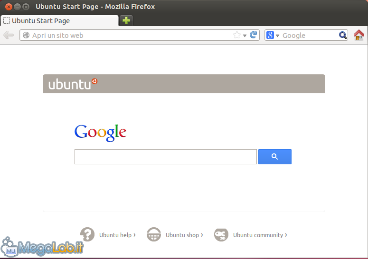The height and width of the screenshot is (259, 368).
Task: Click the magnifier icon in the toolbar search box
Action: pyautogui.click(x=342, y=35)
